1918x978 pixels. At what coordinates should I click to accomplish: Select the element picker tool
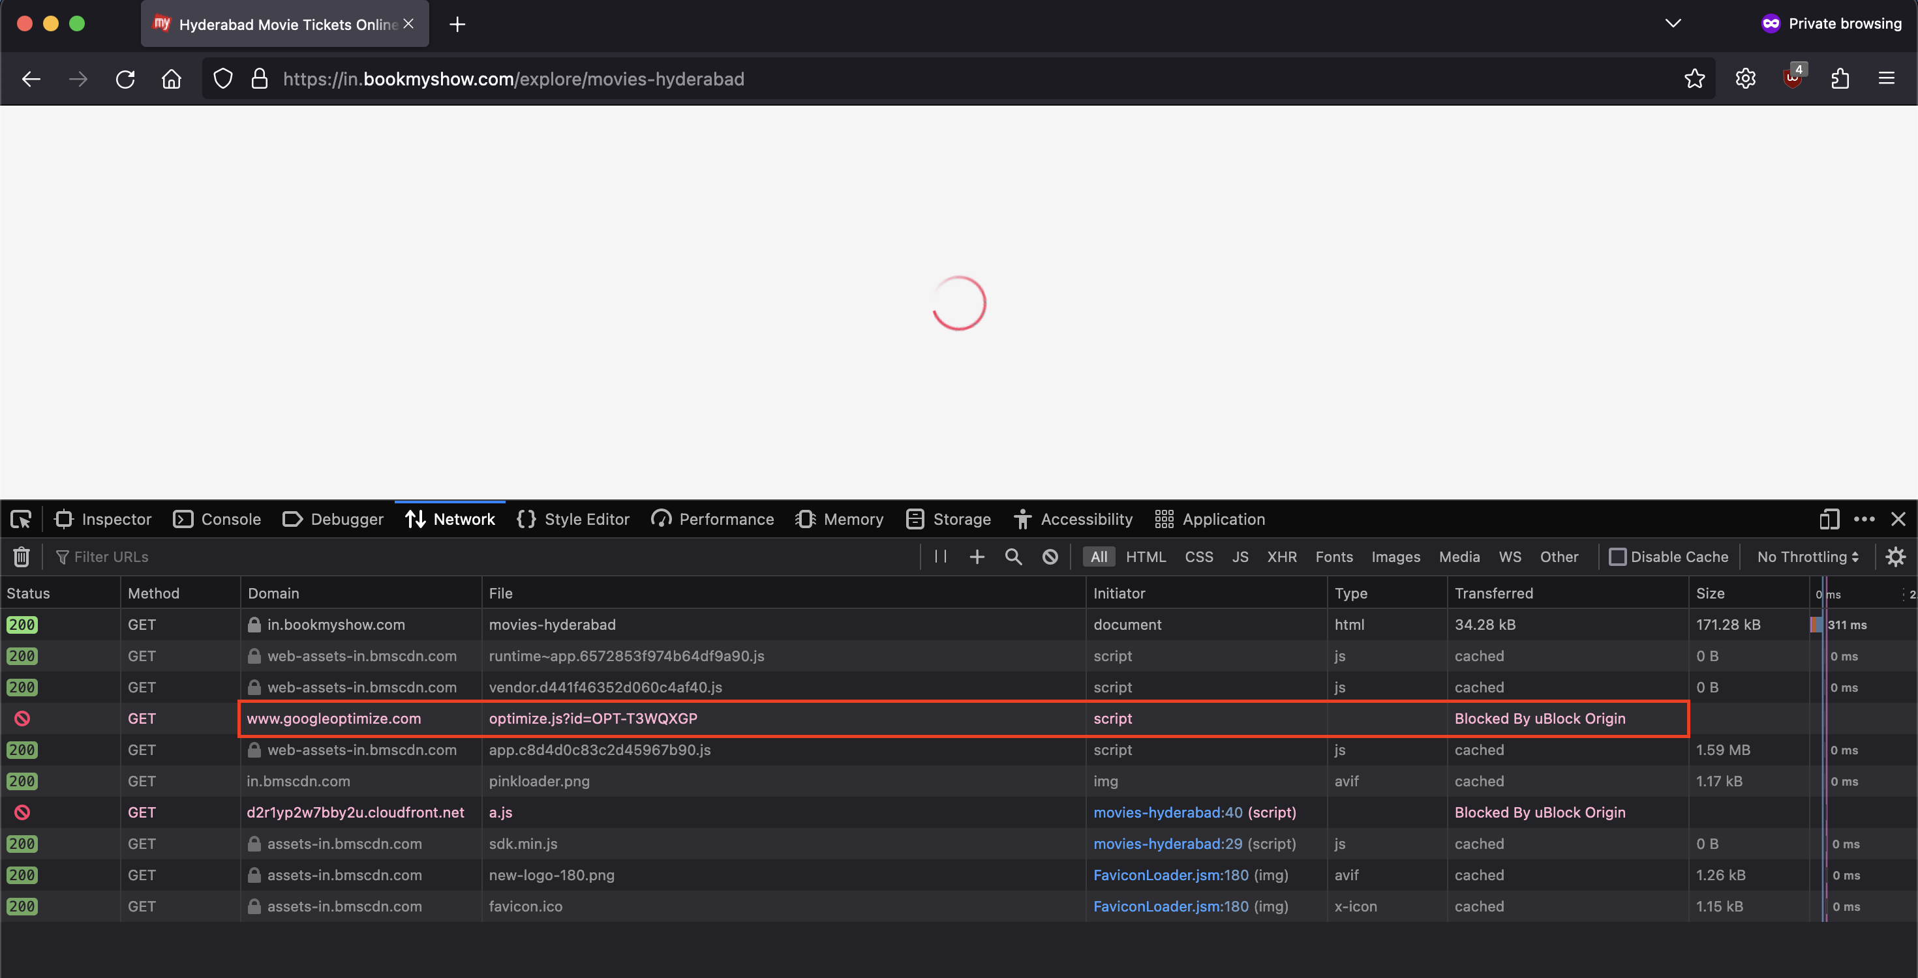pyautogui.click(x=21, y=519)
